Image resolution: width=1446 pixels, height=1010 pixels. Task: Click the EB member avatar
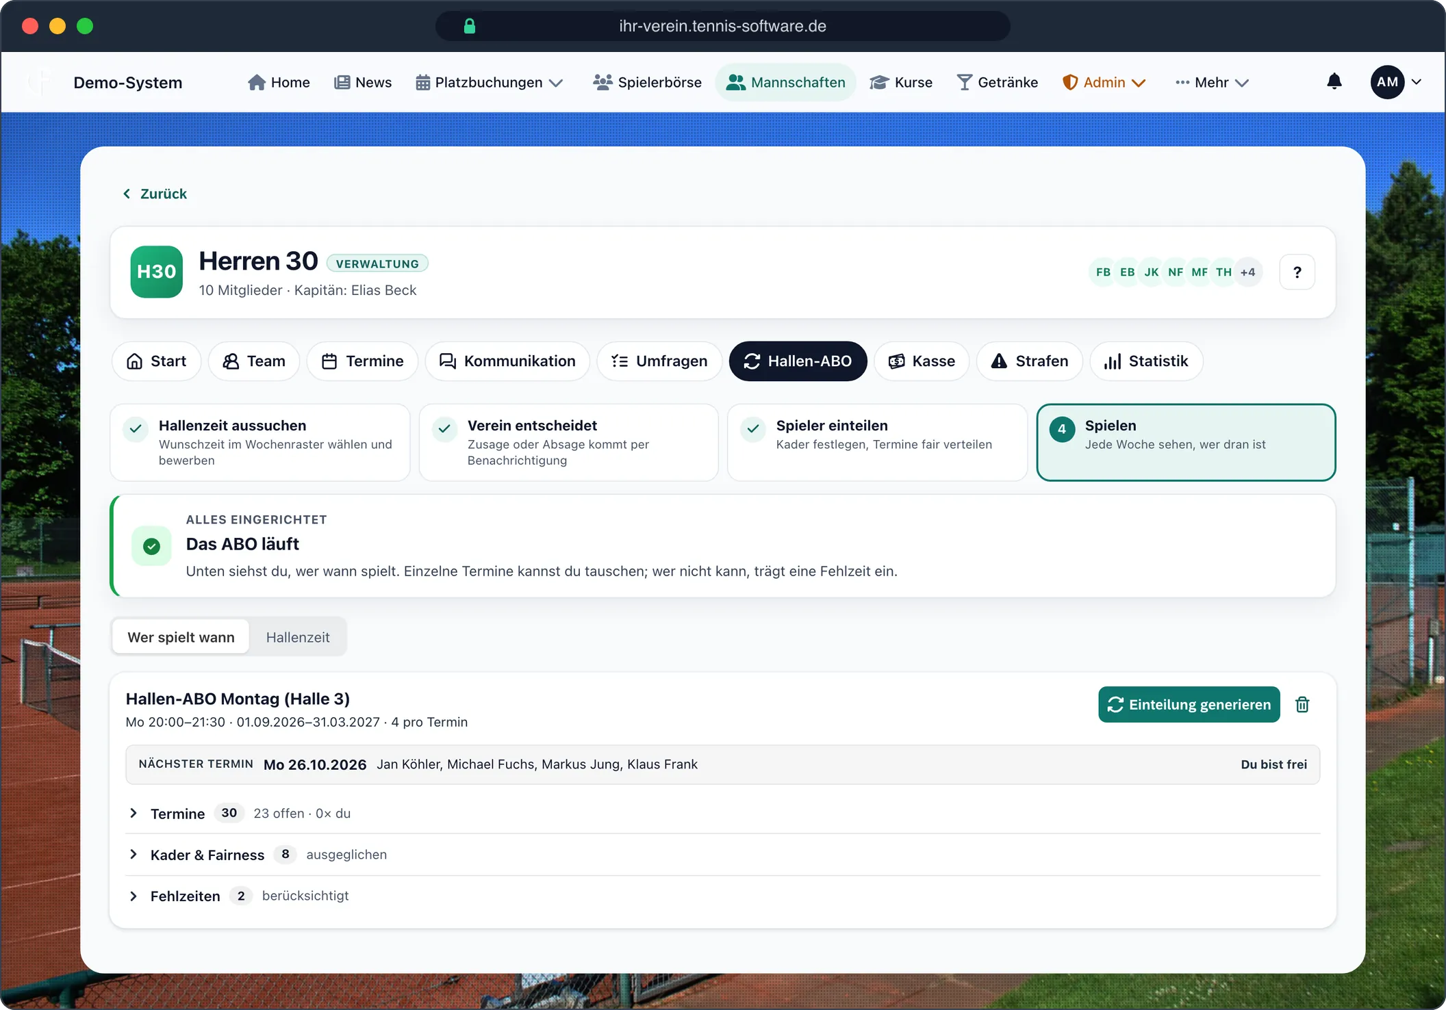pos(1127,272)
